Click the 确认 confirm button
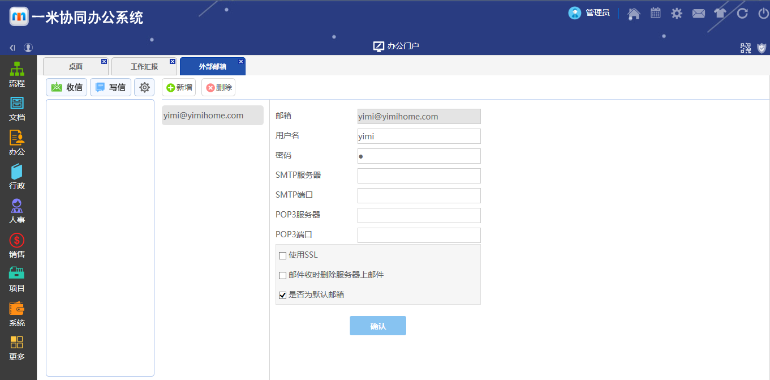This screenshot has height=380, width=770. pos(378,326)
